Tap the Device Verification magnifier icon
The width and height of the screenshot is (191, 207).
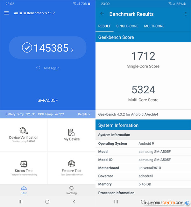click(24, 131)
